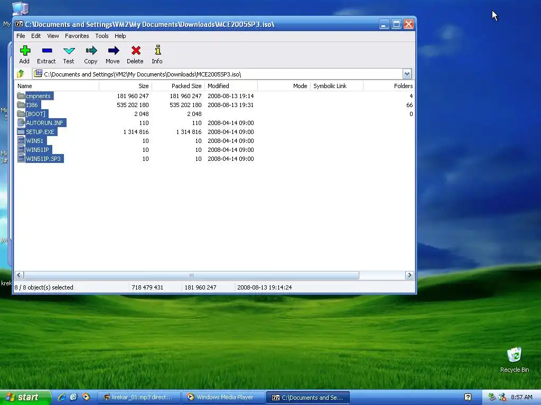Expand the address path dropdown

click(407, 74)
